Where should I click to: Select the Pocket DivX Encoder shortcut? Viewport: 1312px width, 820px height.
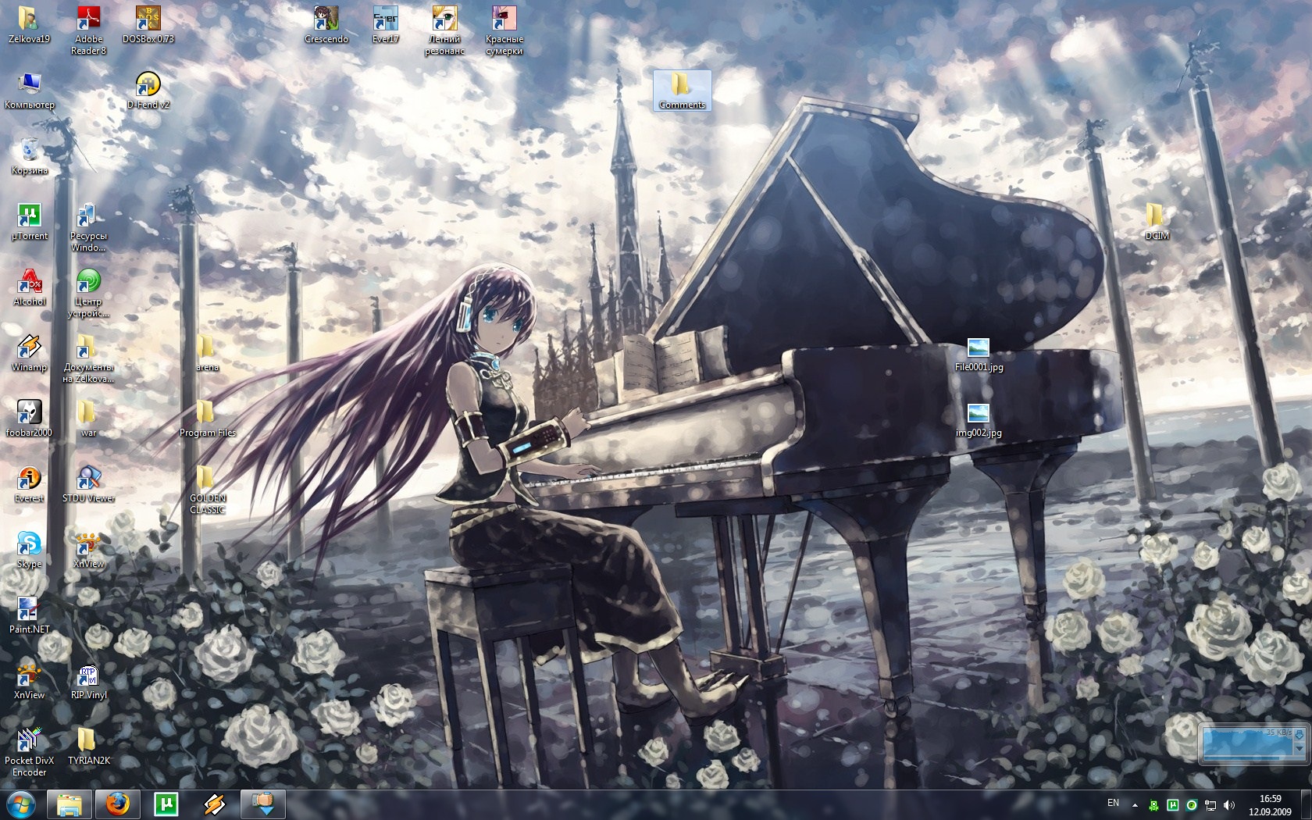tap(29, 753)
